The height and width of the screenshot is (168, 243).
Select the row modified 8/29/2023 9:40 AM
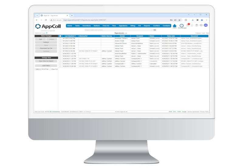coord(60,66)
